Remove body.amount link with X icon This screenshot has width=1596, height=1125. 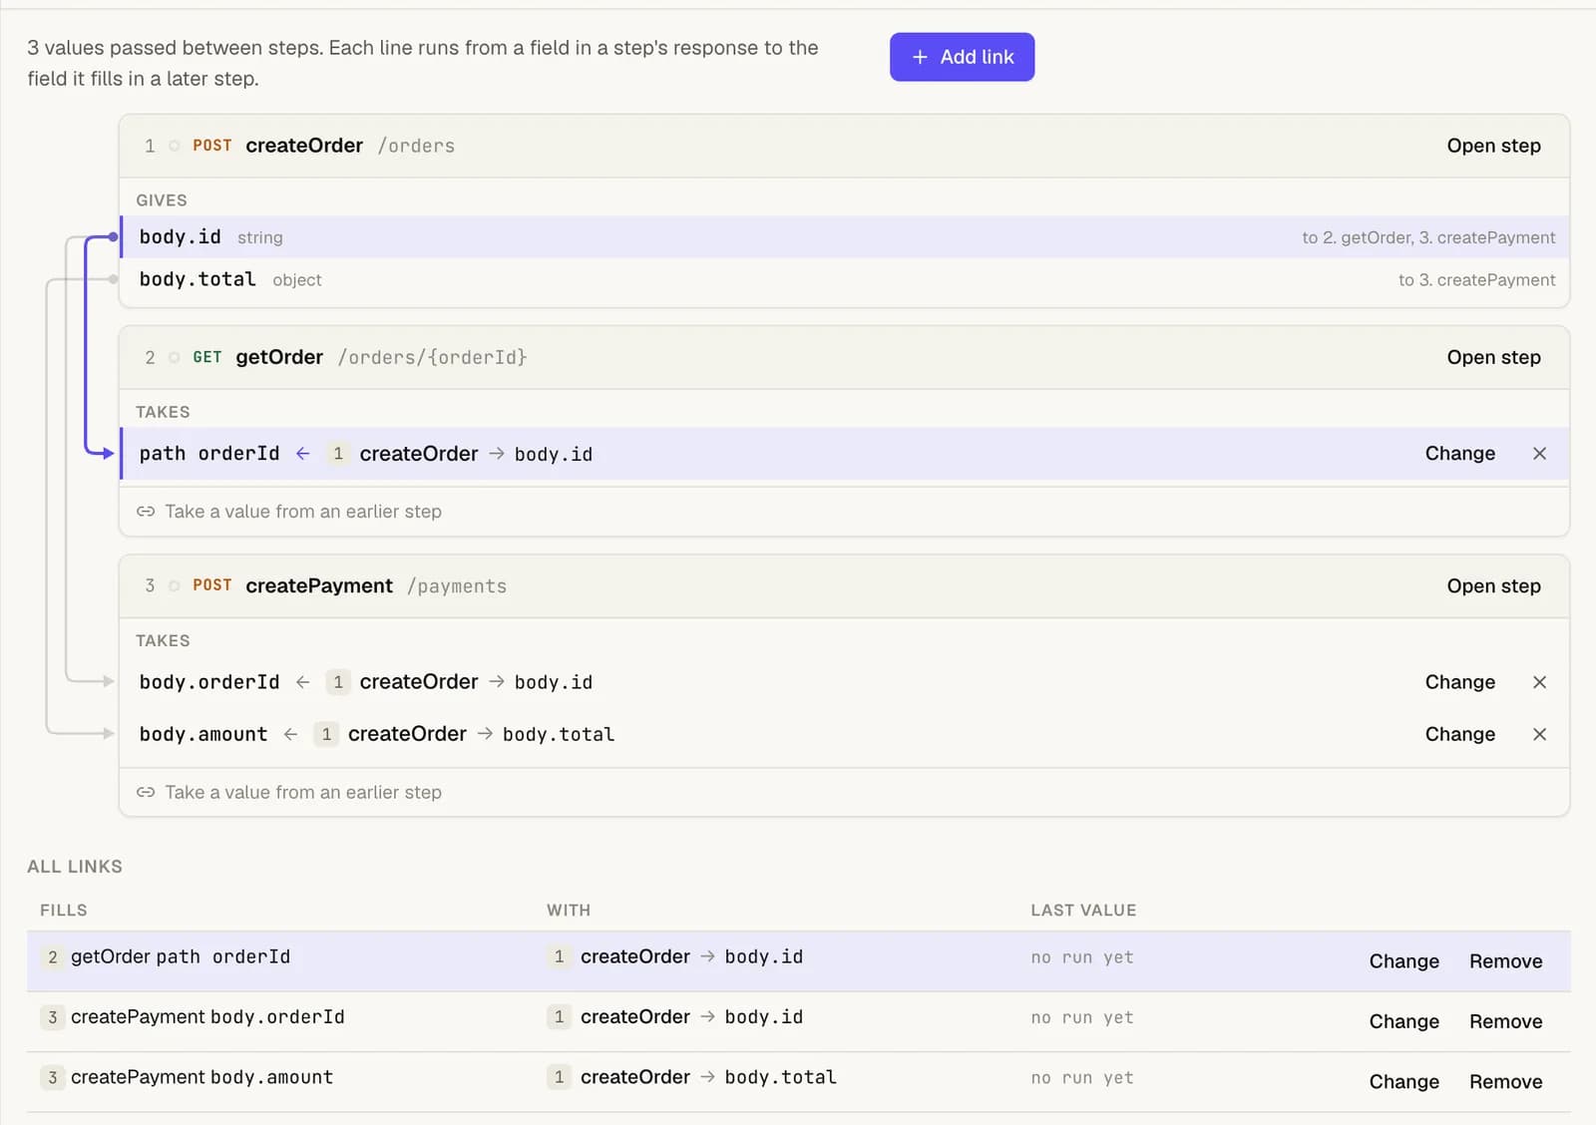[1539, 734]
